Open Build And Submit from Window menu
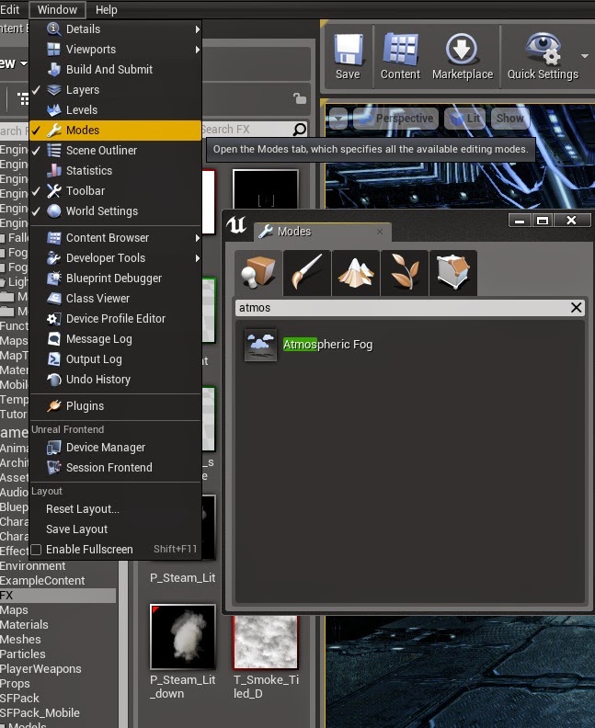 (115, 70)
